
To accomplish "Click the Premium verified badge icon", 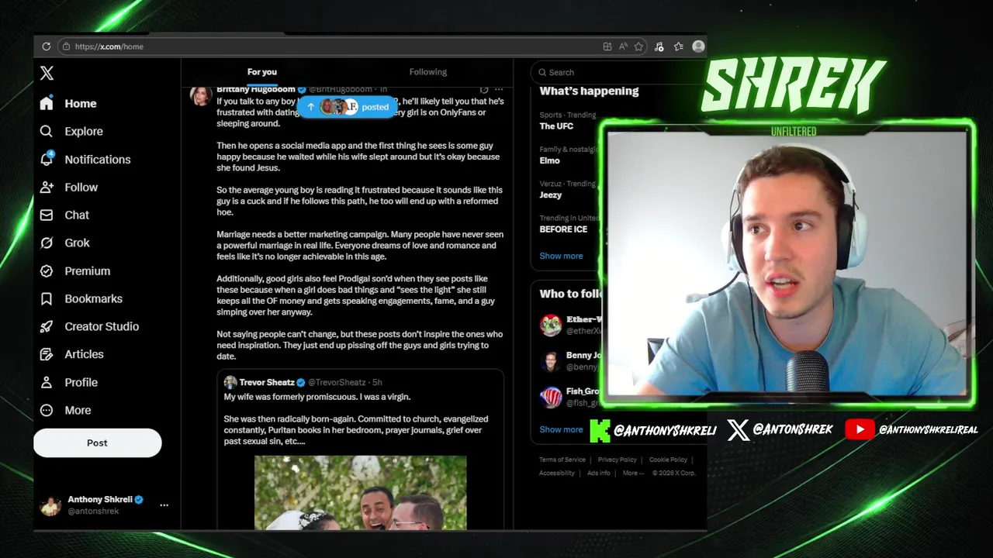I will tap(47, 270).
